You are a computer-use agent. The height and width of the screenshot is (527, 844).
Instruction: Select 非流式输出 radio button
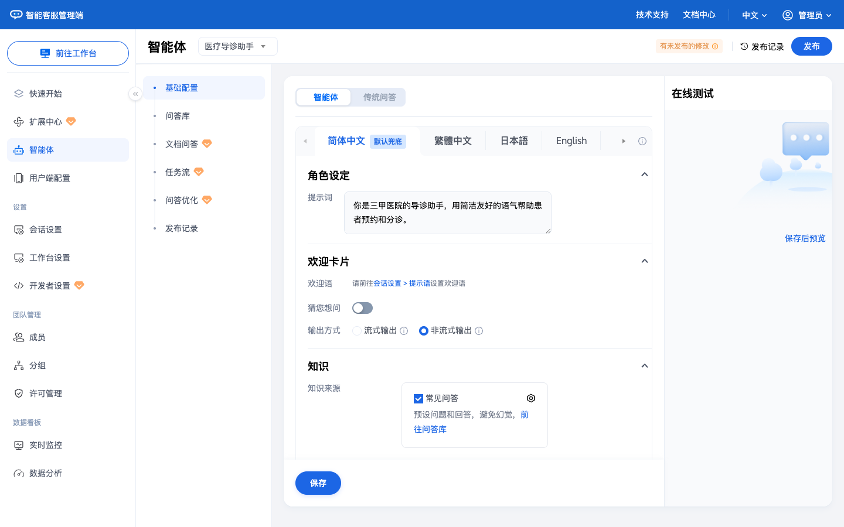point(423,331)
